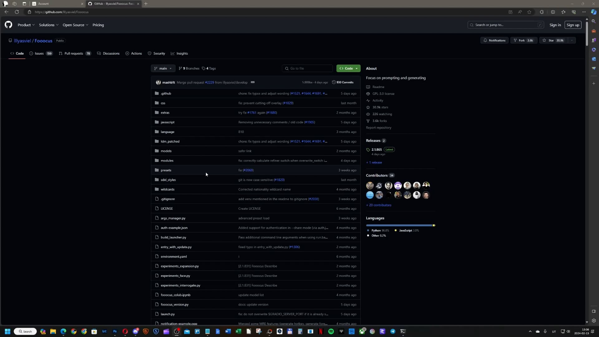Open the wildcards folder
599x337 pixels.
tap(168, 189)
